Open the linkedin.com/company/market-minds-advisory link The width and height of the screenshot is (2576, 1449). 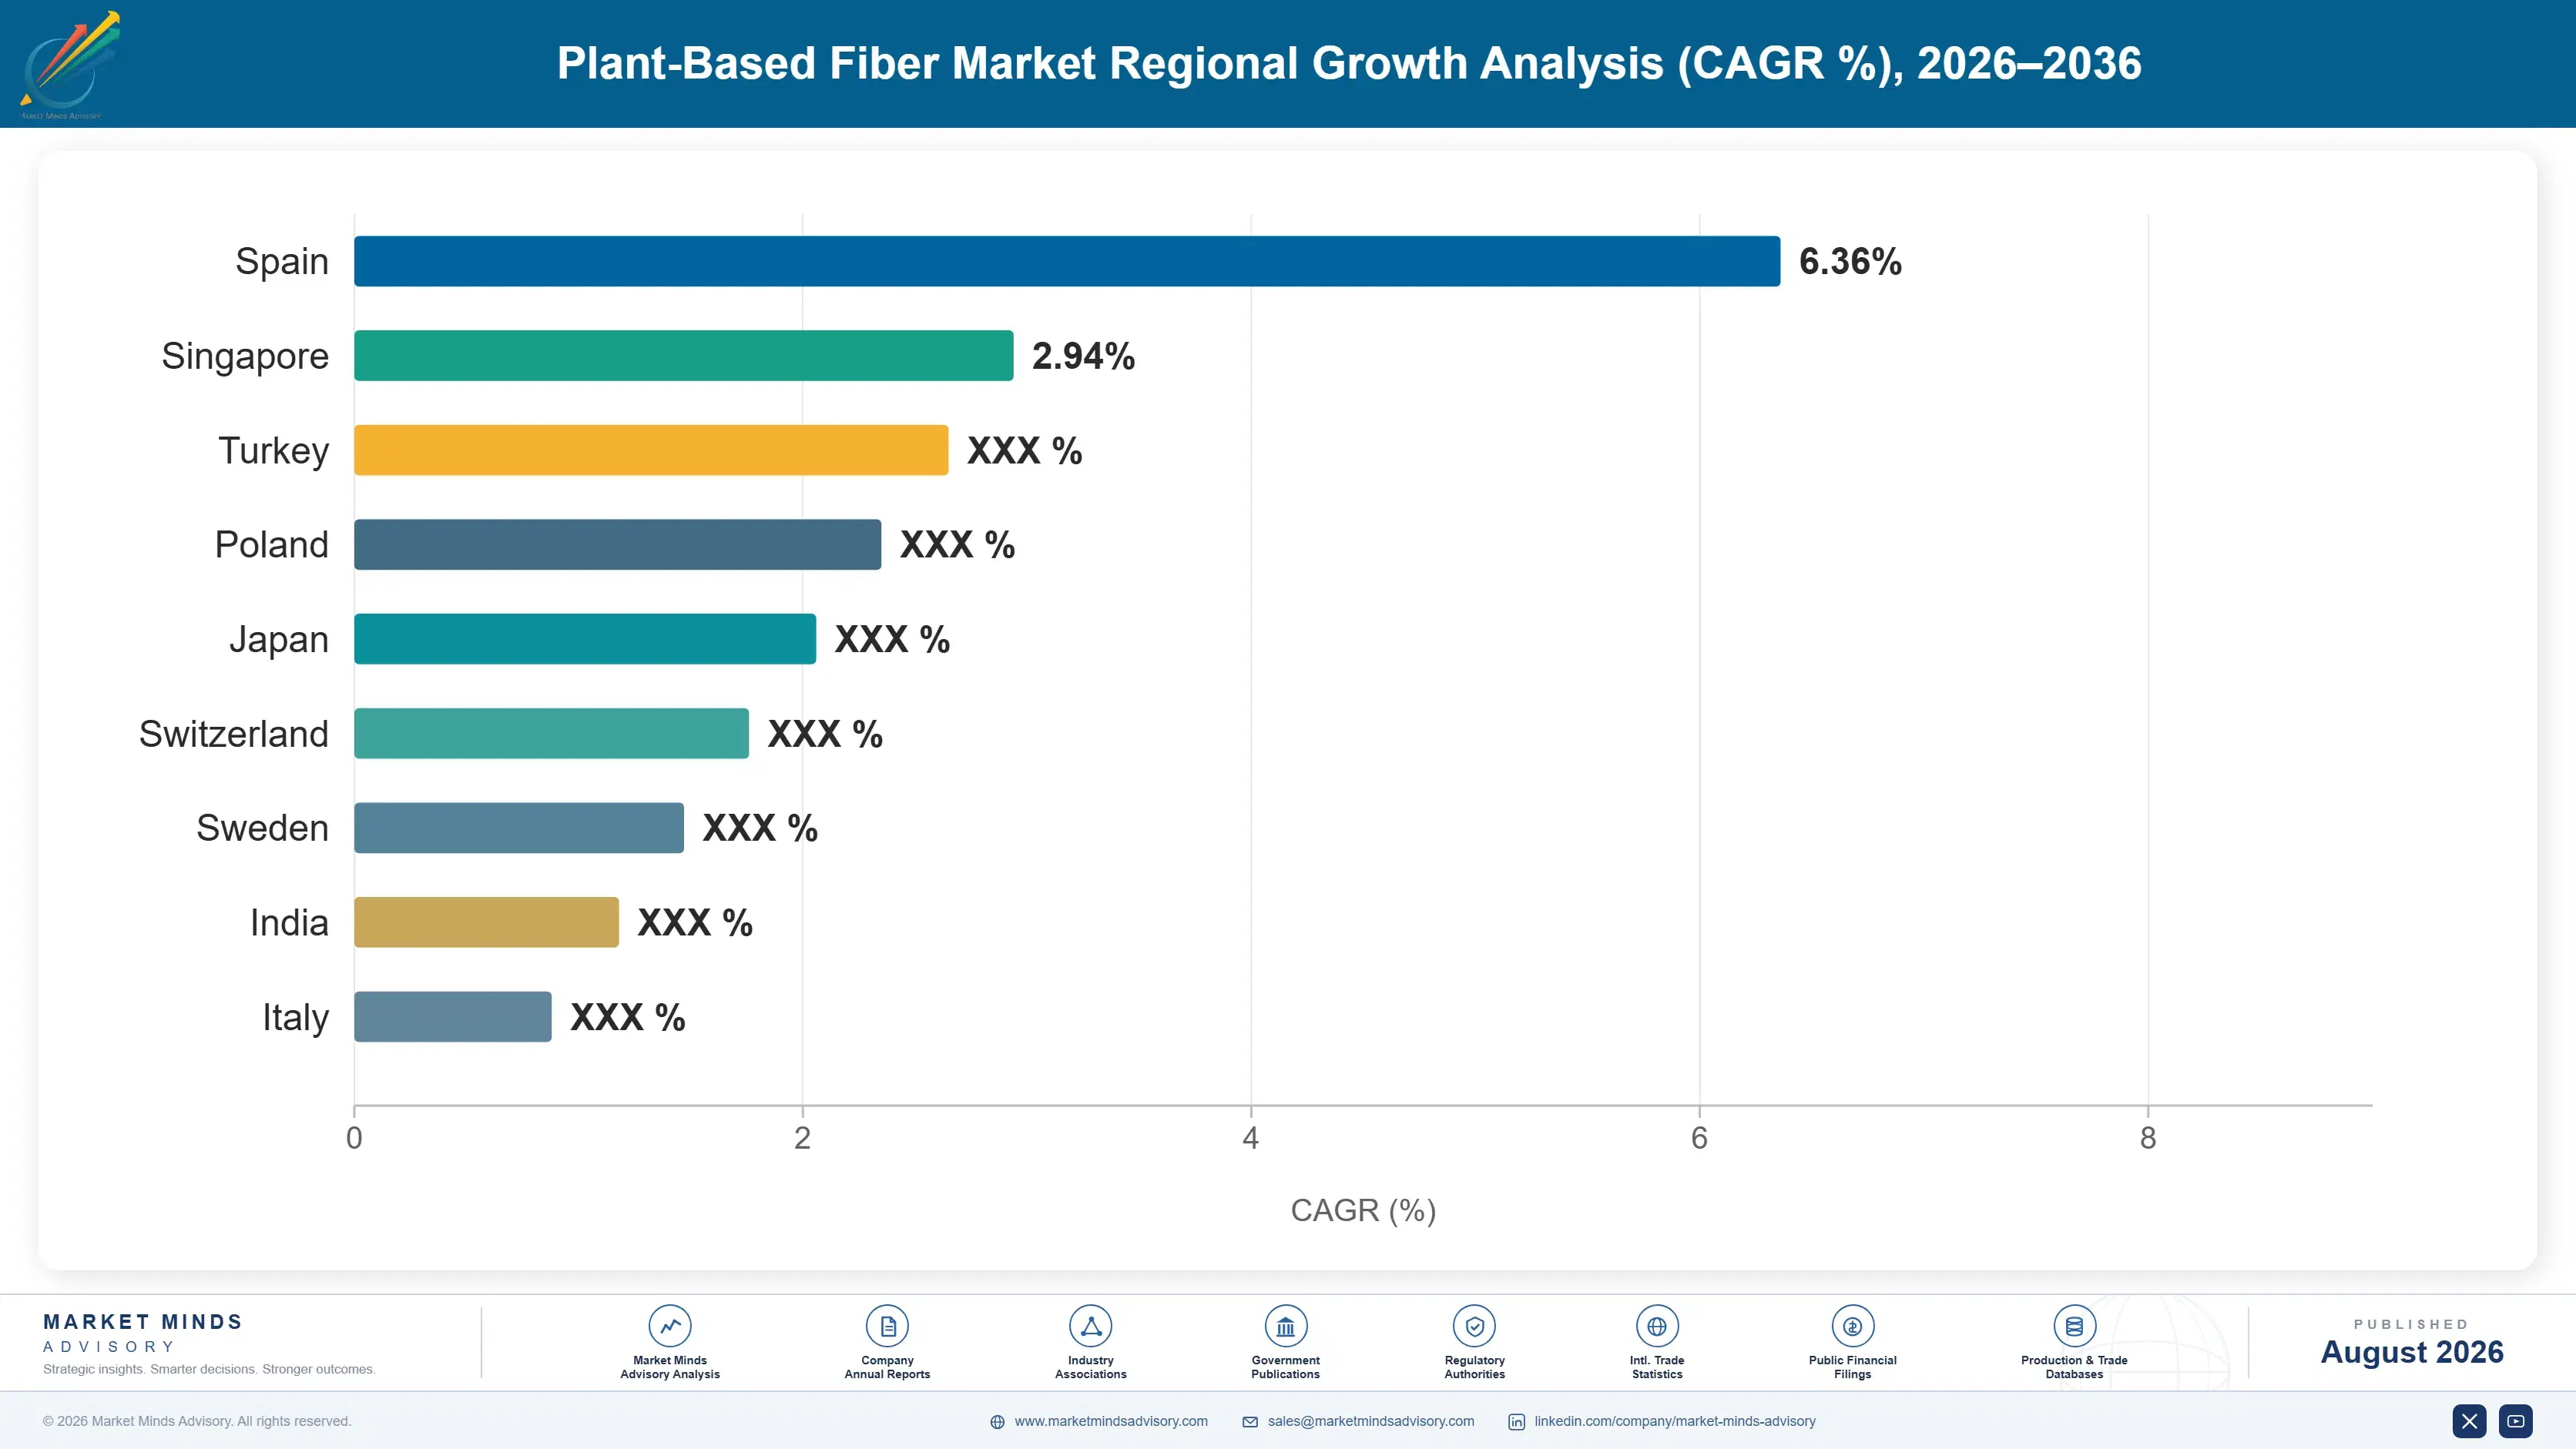pyautogui.click(x=1675, y=1421)
